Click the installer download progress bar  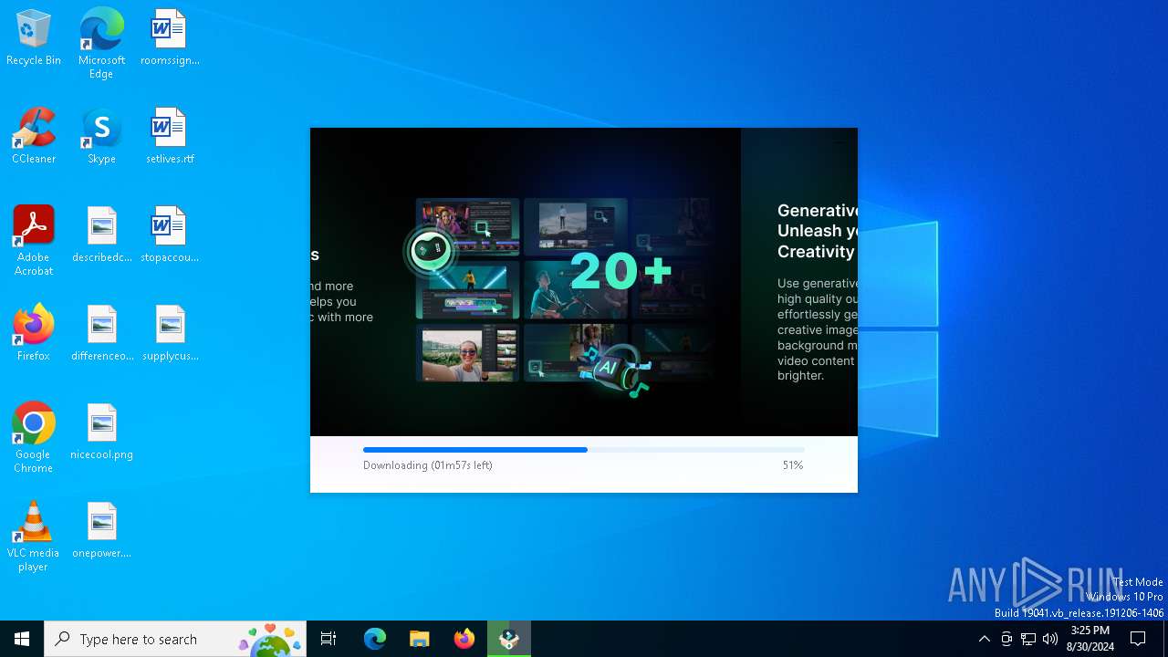click(x=584, y=450)
